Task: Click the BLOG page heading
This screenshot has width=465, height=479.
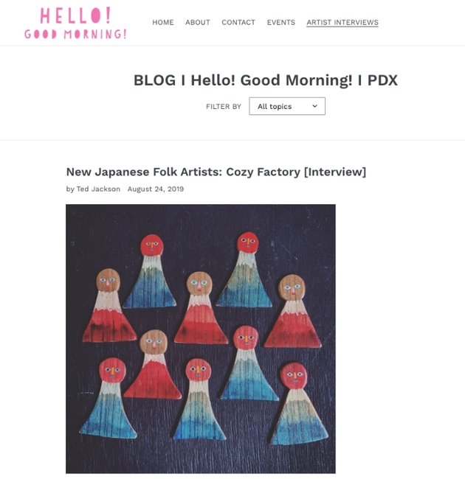Action: coord(266,80)
